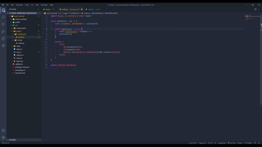262x147 pixels.
Task: Open the Source Control view
Action: point(3,24)
